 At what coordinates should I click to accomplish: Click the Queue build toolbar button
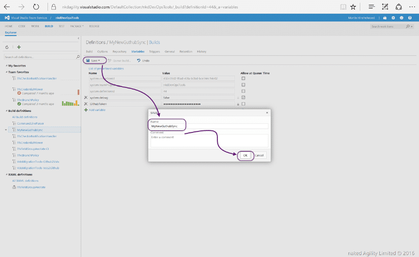(119, 61)
